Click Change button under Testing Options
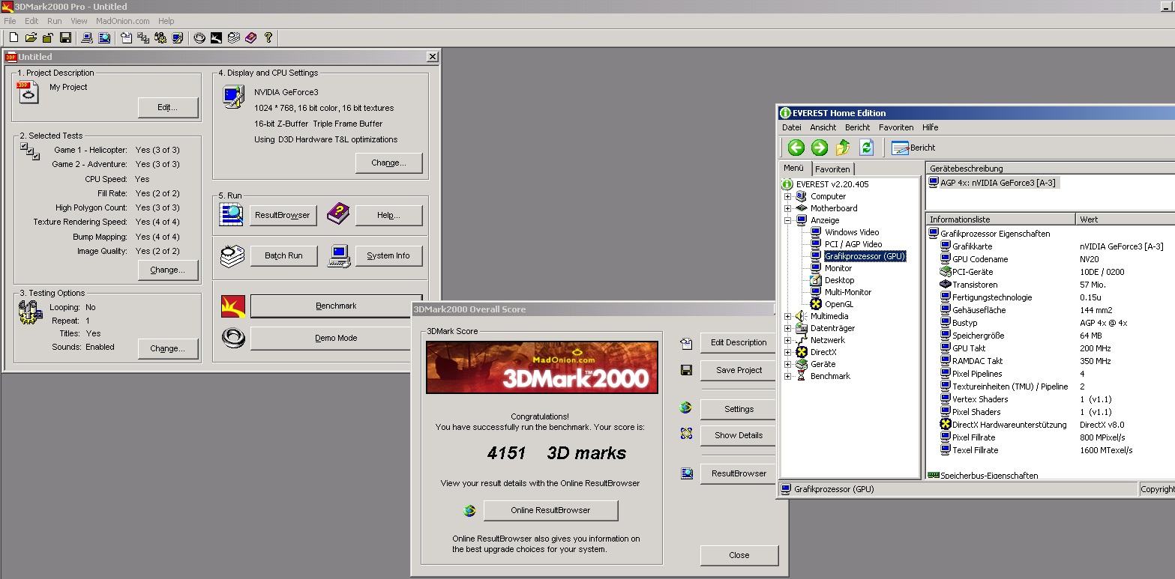The width and height of the screenshot is (1175, 579). tap(168, 348)
